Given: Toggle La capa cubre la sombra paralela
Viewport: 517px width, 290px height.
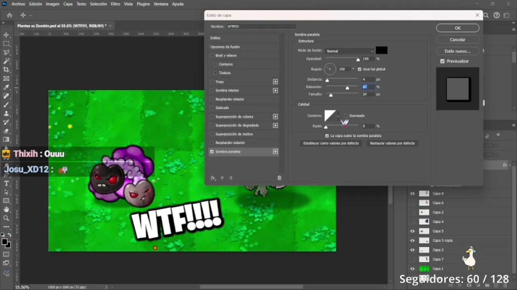Looking at the screenshot, I should tap(327, 136).
